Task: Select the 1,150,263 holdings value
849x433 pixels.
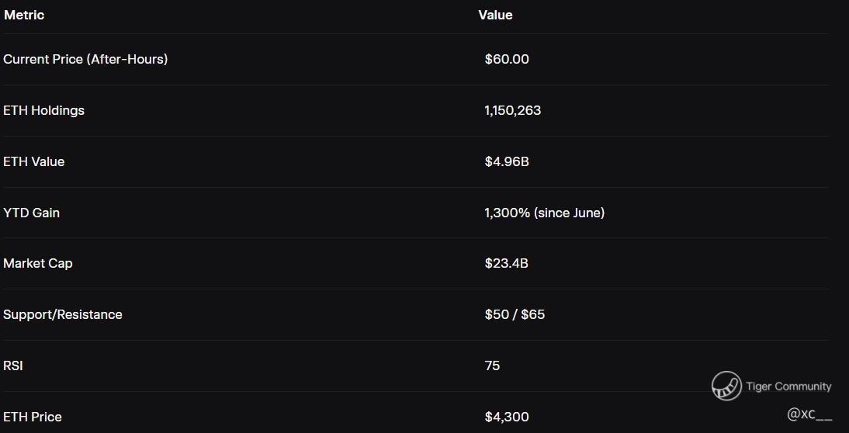Action: (x=512, y=110)
